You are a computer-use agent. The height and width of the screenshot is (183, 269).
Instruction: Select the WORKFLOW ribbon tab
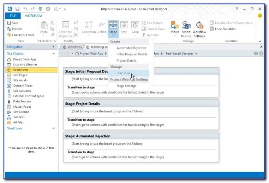[34, 16]
